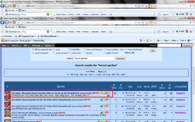Check the Hello! Project category checkbox
The image size is (195, 122).
click(x=105, y=53)
